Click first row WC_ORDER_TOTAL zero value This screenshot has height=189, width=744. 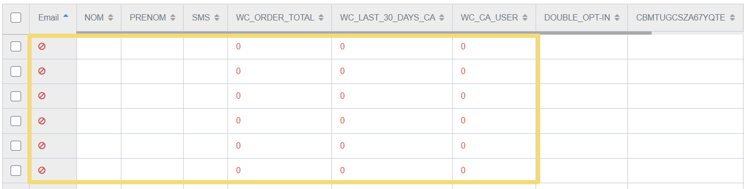click(x=239, y=46)
